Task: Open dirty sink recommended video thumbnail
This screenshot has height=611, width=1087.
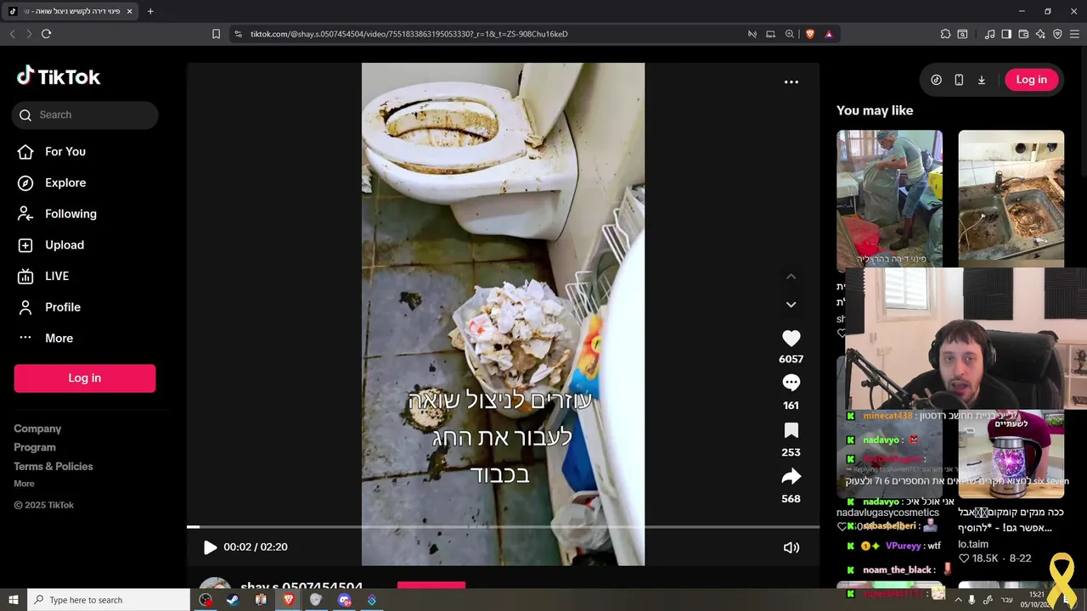Action: (1011, 199)
